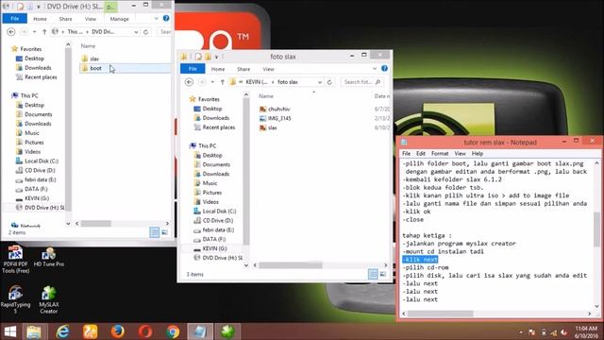This screenshot has height=340, width=604.
Task: Switch foto slax to large icons view
Action: (383, 274)
